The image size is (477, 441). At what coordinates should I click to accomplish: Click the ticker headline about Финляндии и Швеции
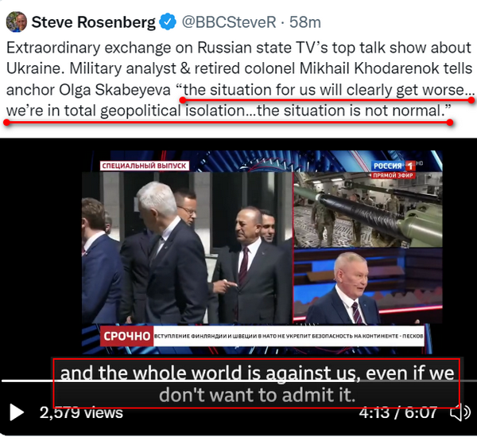click(289, 336)
